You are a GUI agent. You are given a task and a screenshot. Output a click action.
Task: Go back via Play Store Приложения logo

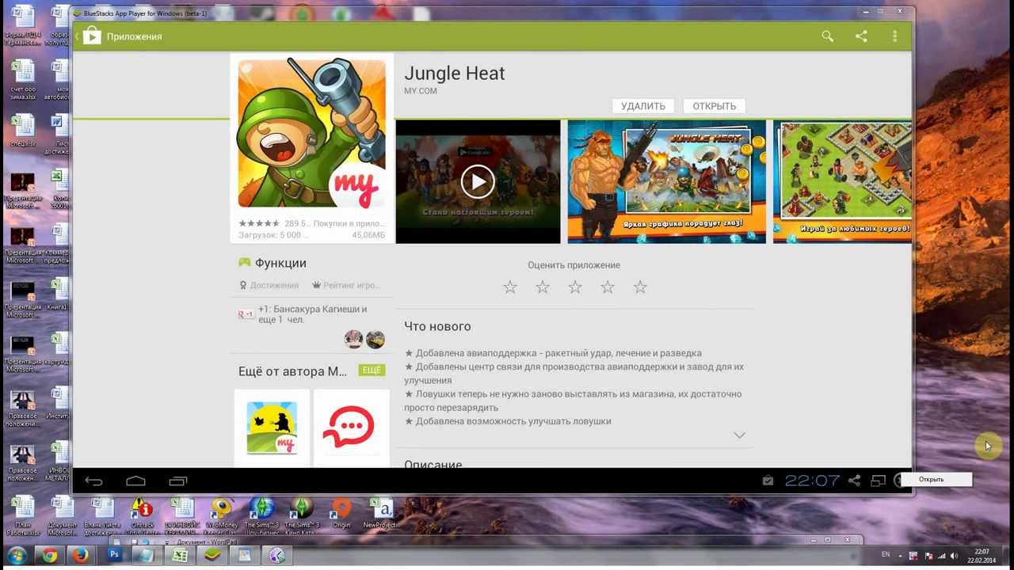click(92, 36)
